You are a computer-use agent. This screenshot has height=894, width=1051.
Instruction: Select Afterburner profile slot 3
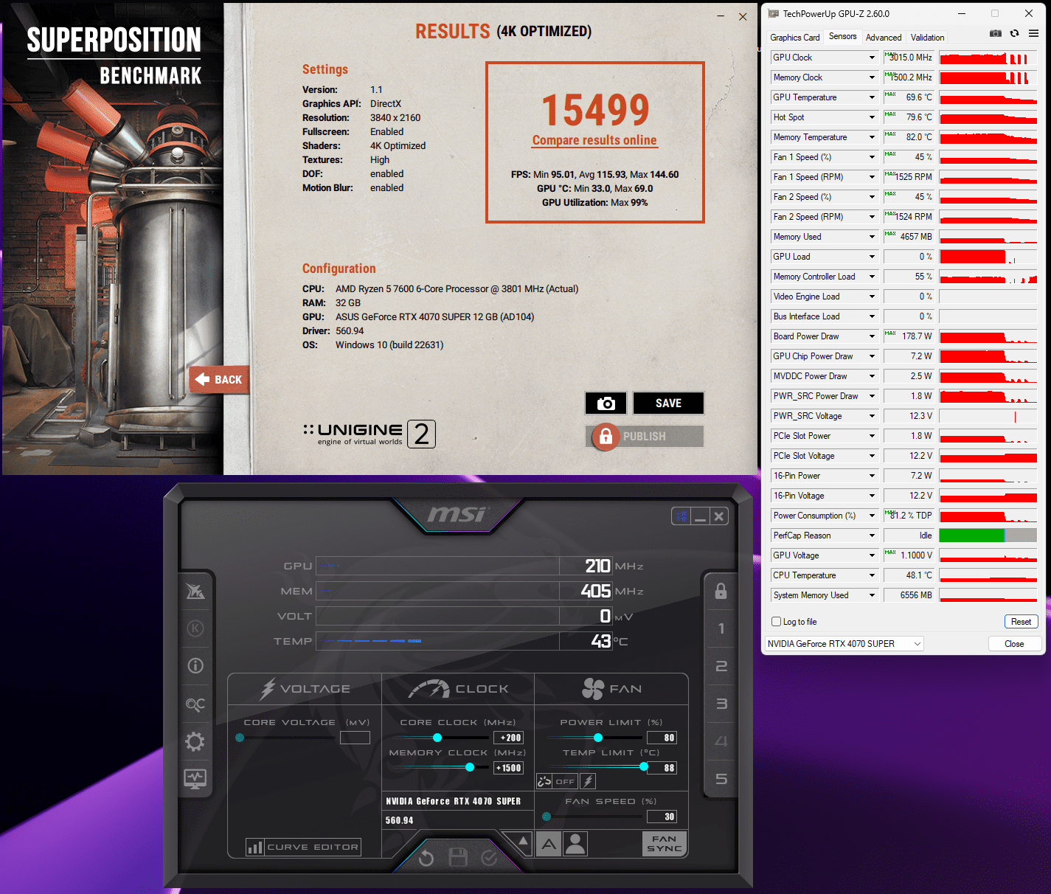pos(721,704)
